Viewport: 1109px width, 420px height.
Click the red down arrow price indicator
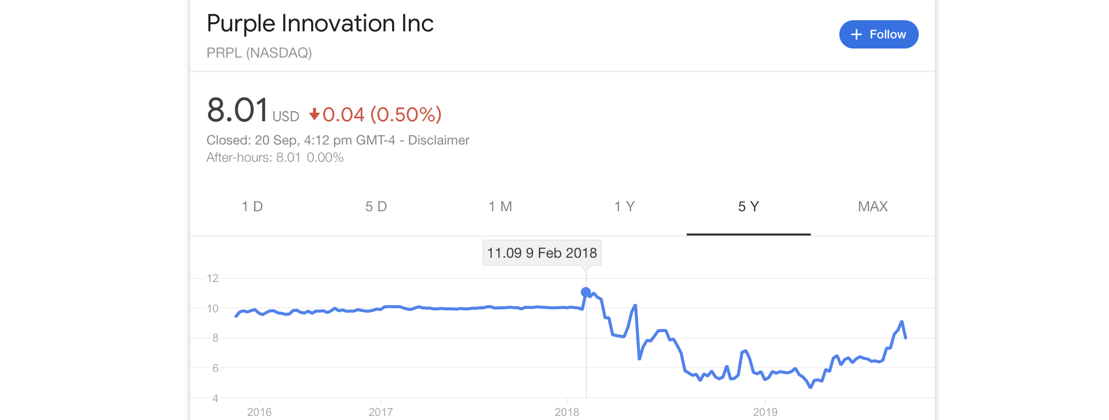coord(314,114)
